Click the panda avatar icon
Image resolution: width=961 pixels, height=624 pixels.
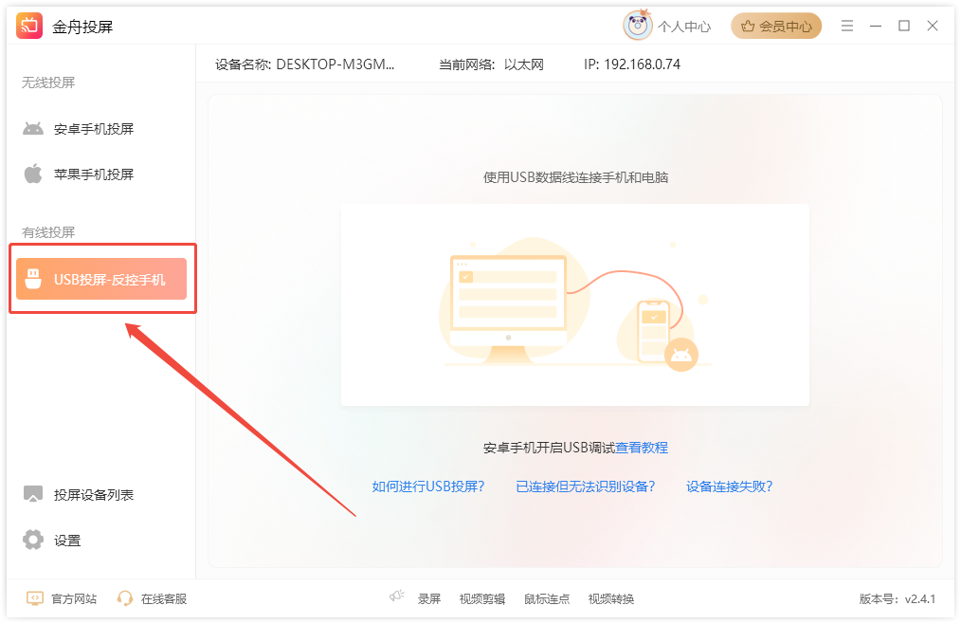click(x=637, y=27)
